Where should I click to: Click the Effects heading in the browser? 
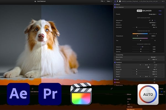click(129, 94)
